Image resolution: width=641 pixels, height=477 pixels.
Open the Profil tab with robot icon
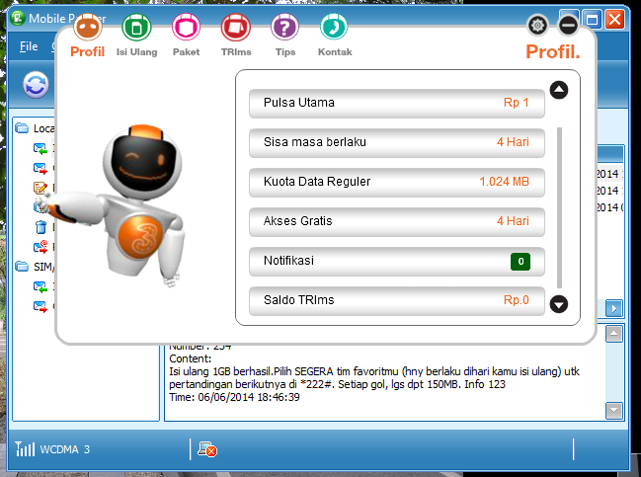point(88,36)
